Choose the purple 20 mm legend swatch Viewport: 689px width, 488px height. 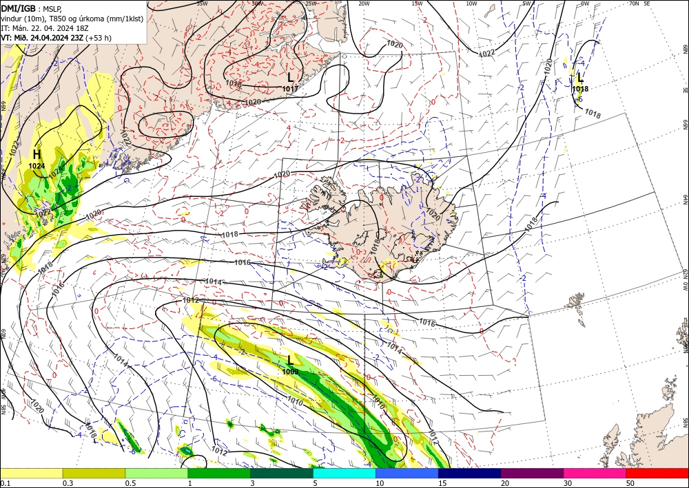coord(532,473)
